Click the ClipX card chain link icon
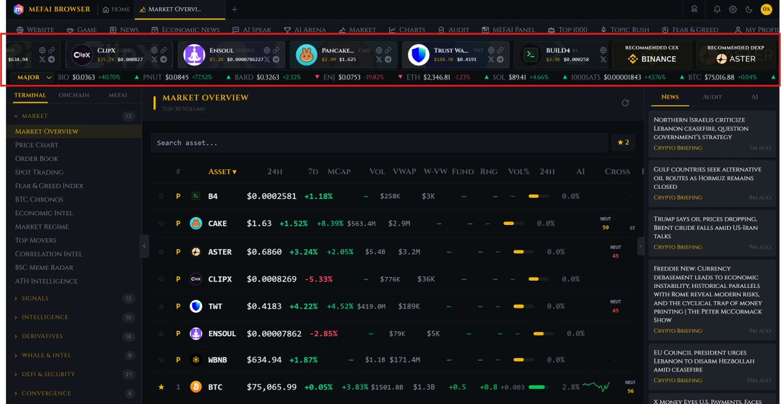Viewport: 781px width, 404px height. pyautogui.click(x=164, y=50)
